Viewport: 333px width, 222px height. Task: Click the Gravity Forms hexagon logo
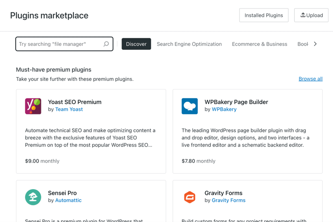[x=189, y=197]
